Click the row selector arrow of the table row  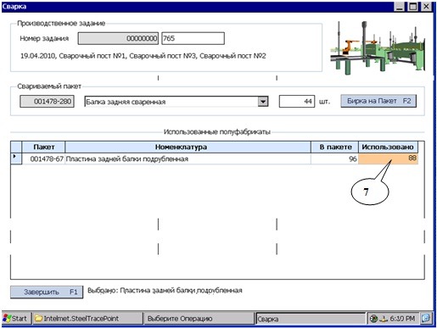[x=16, y=158]
